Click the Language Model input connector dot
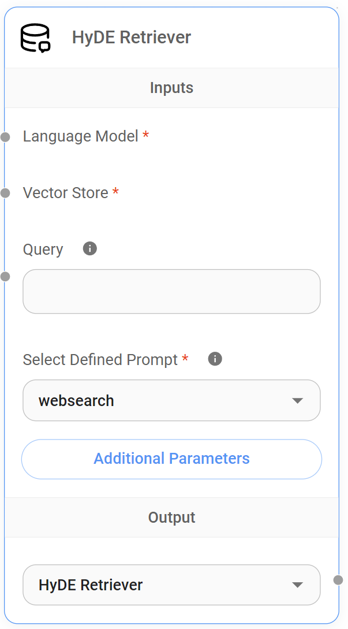The height and width of the screenshot is (629, 348). coord(5,137)
